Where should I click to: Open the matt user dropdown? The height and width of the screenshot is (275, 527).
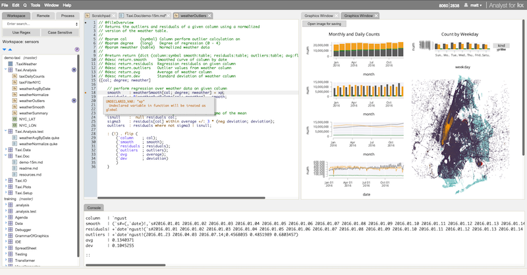[475, 5]
